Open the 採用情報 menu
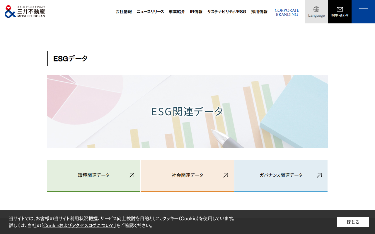 pos(259,12)
